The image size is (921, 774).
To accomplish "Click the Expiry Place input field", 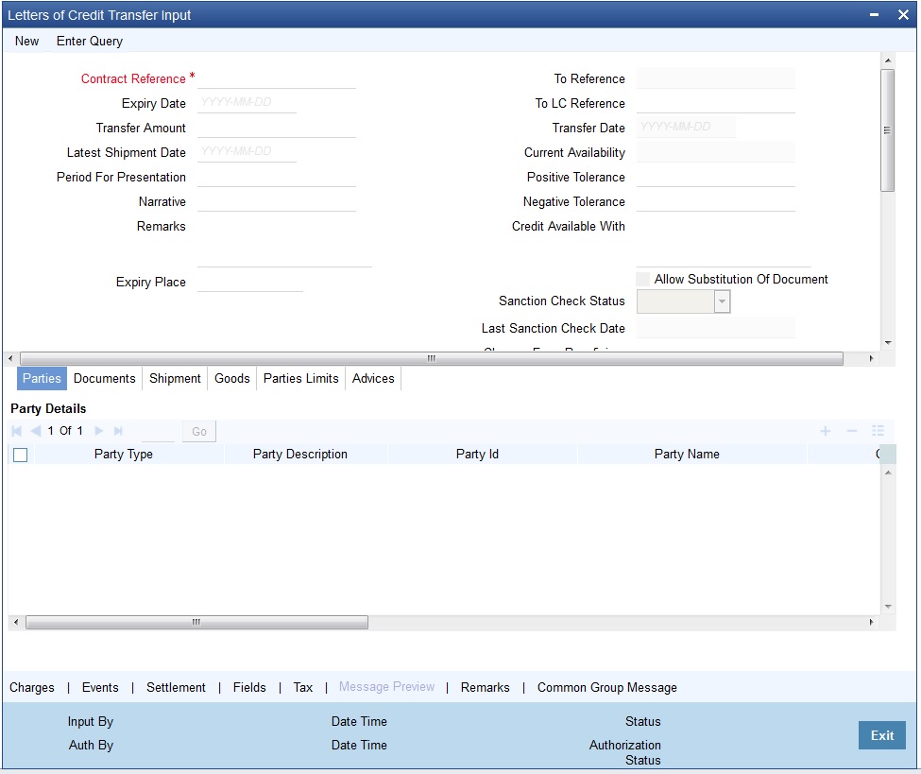I will 250,282.
